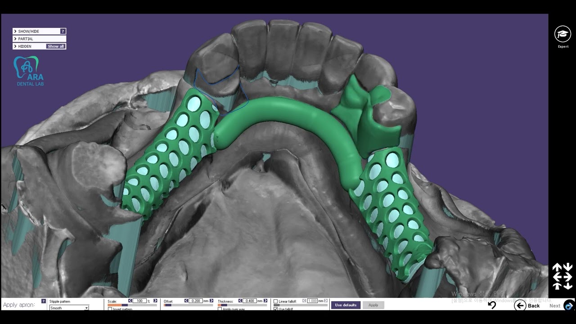Click the help icon beside SHOW/HIDE
The image size is (576, 324).
tap(63, 31)
